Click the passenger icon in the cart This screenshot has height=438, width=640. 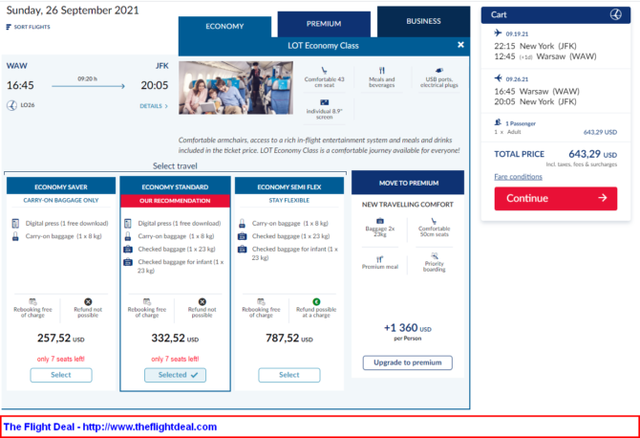click(x=498, y=122)
